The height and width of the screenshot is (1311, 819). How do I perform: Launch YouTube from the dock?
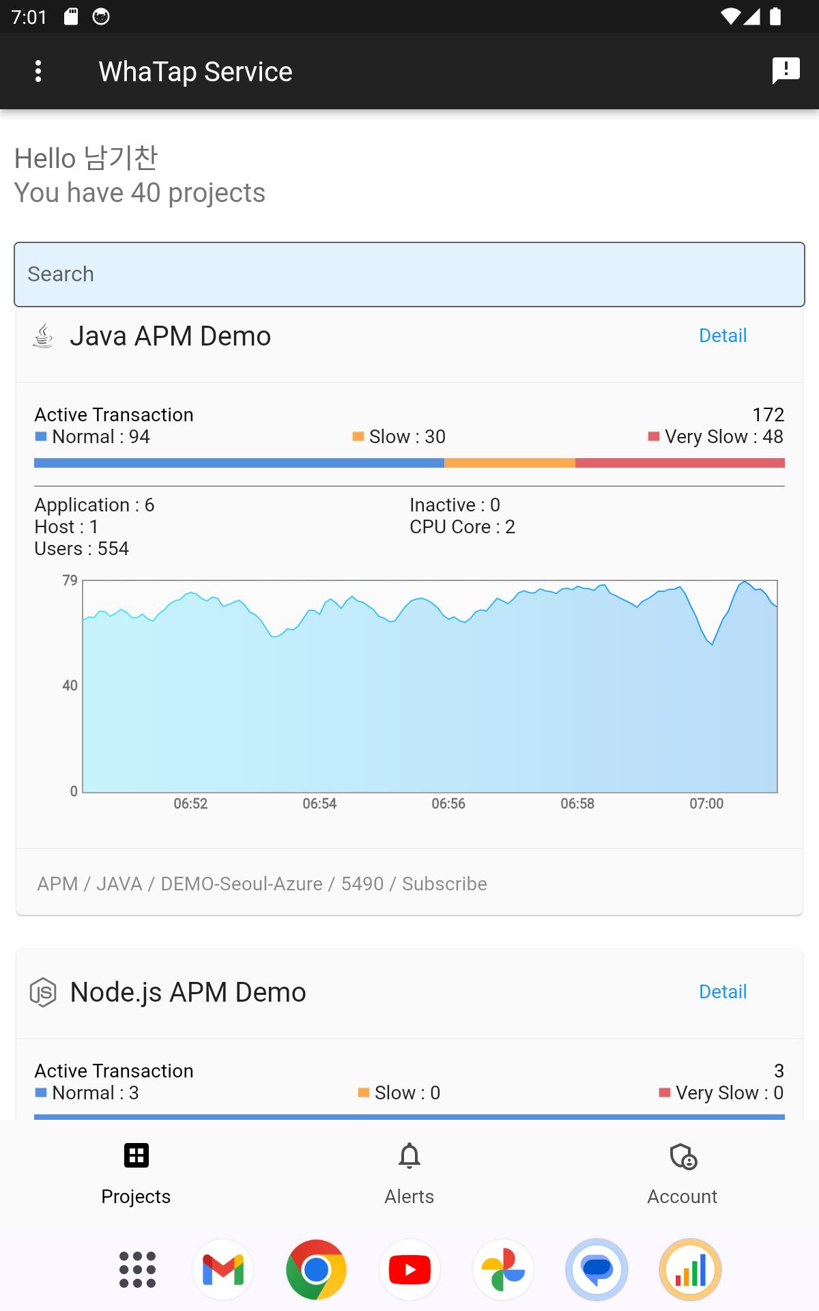click(x=409, y=1270)
